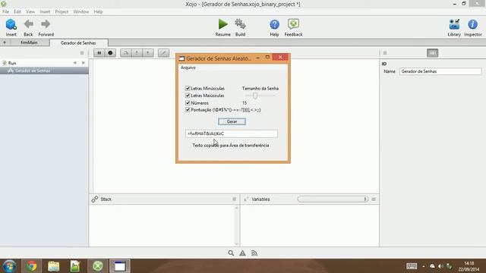
Task: Open File Explorer from the taskbar
Action: point(54,266)
